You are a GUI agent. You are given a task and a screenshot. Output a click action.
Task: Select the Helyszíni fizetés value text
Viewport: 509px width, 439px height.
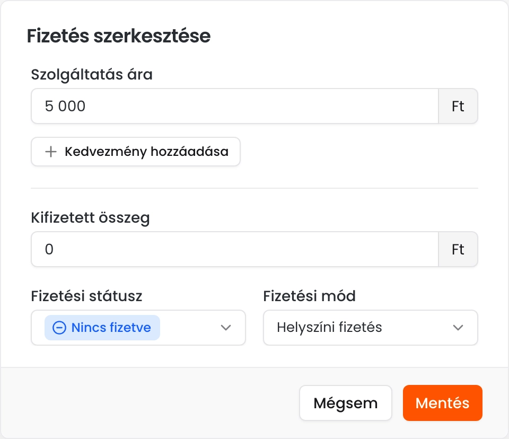click(329, 327)
